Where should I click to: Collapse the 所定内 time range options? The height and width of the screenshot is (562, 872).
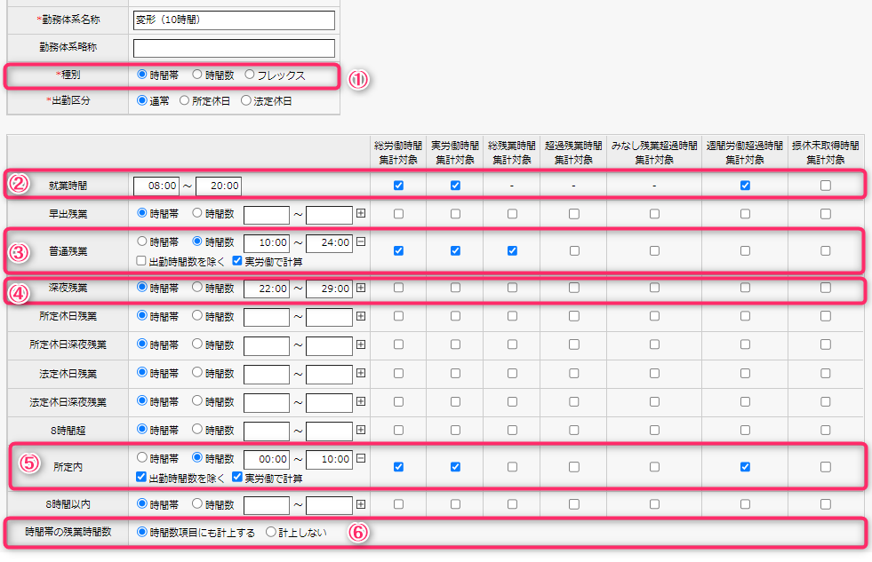point(360,459)
